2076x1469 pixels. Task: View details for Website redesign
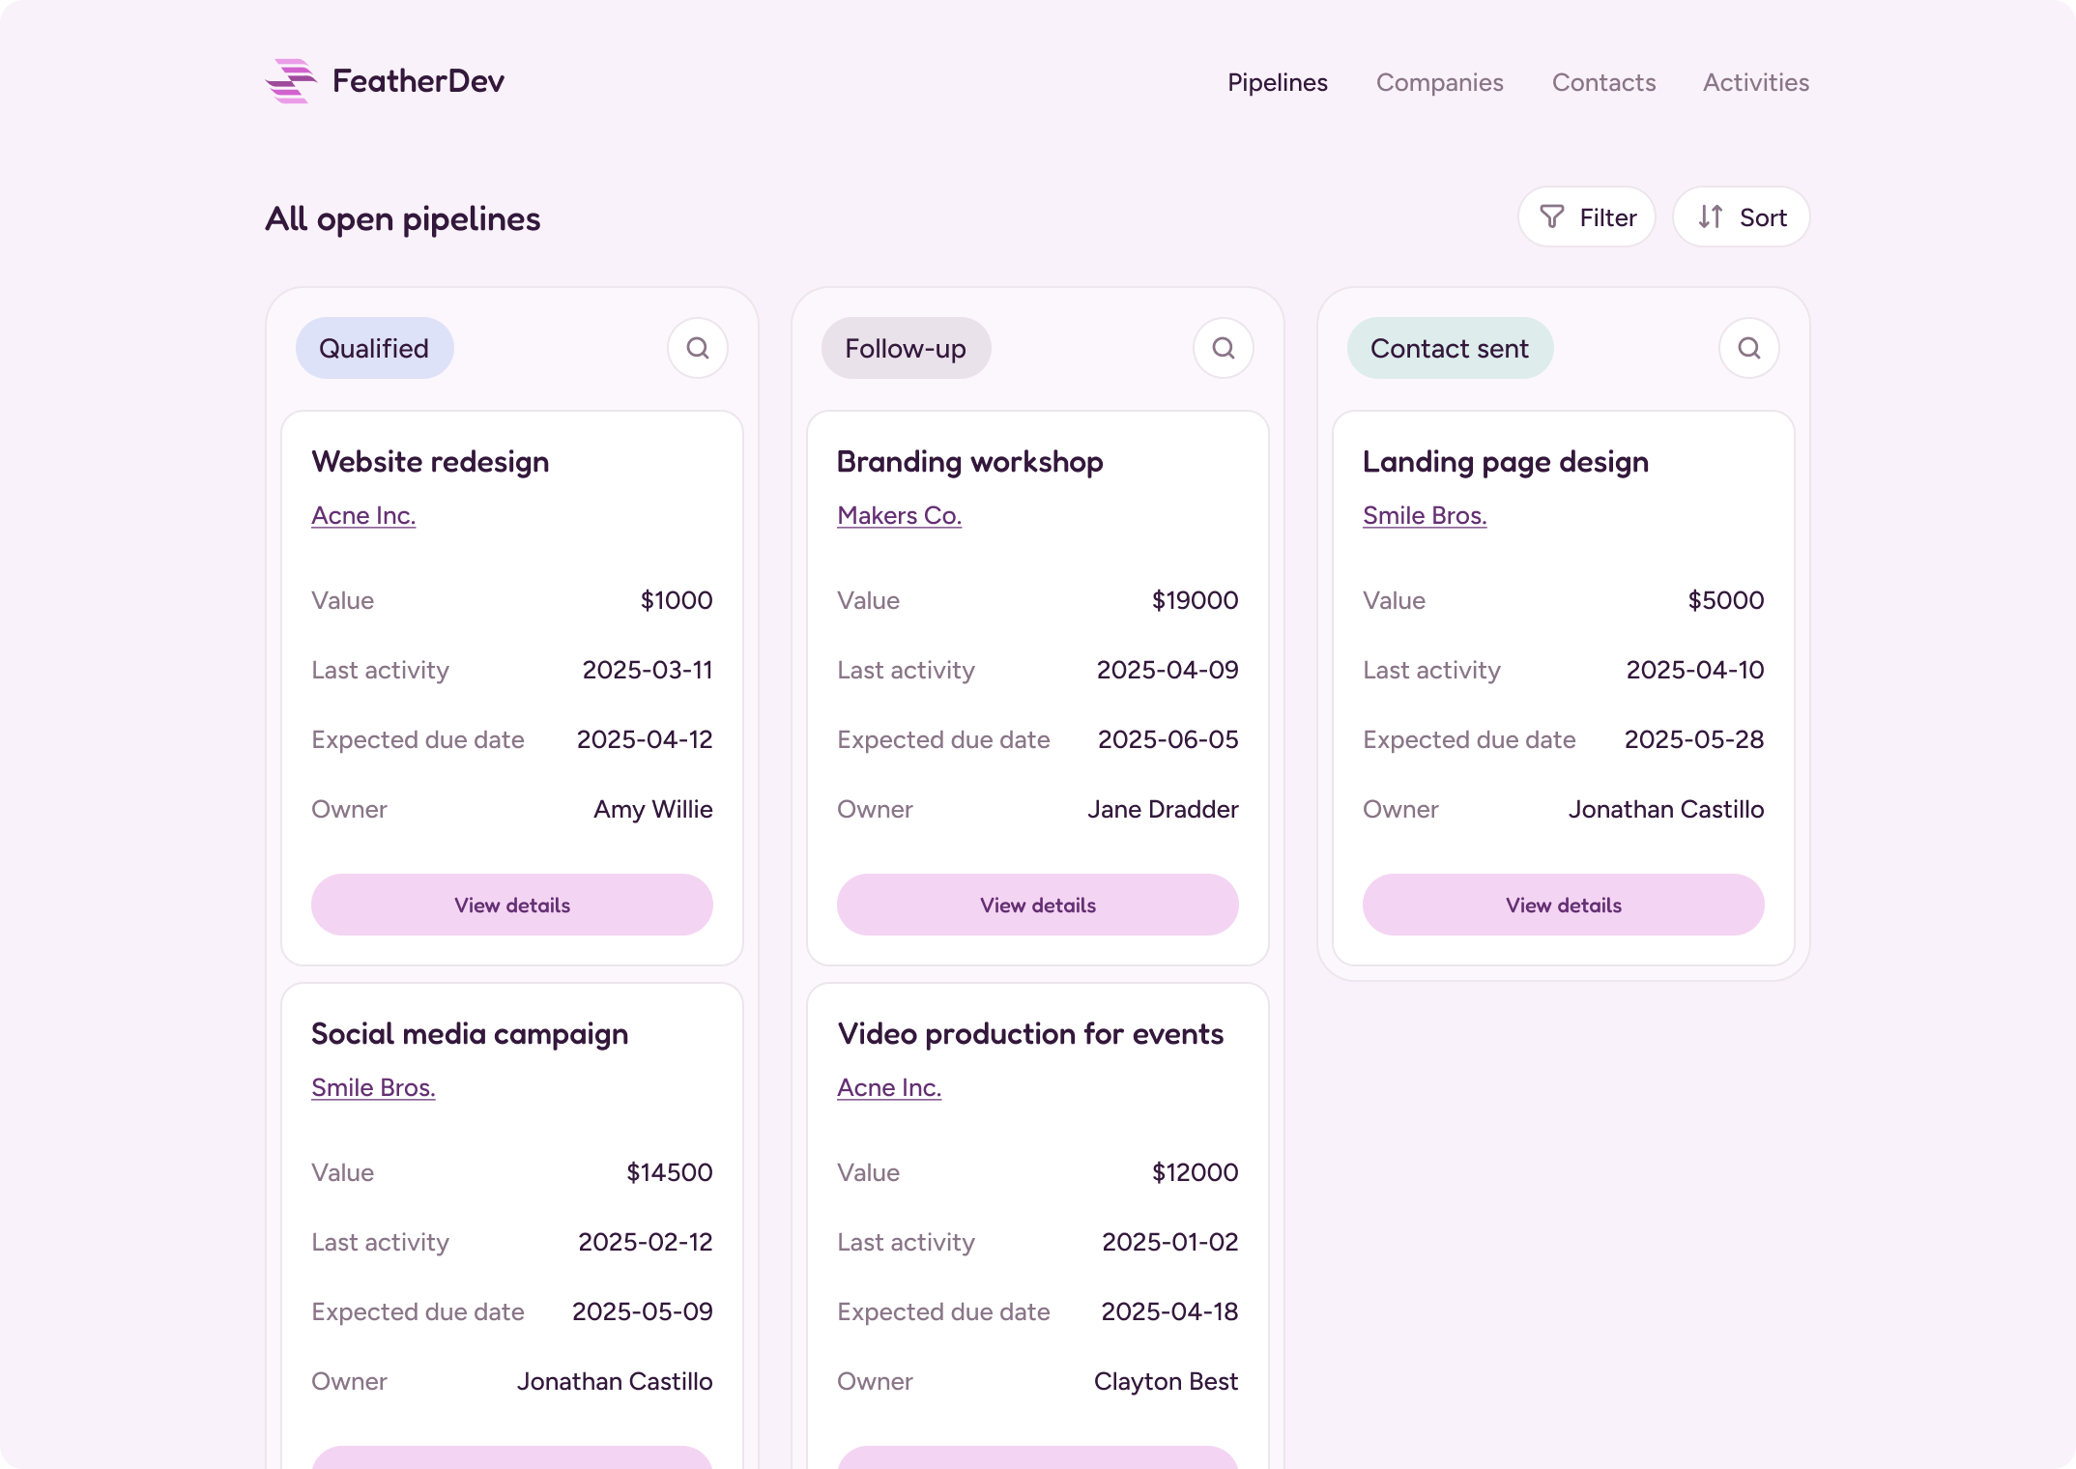coord(511,905)
